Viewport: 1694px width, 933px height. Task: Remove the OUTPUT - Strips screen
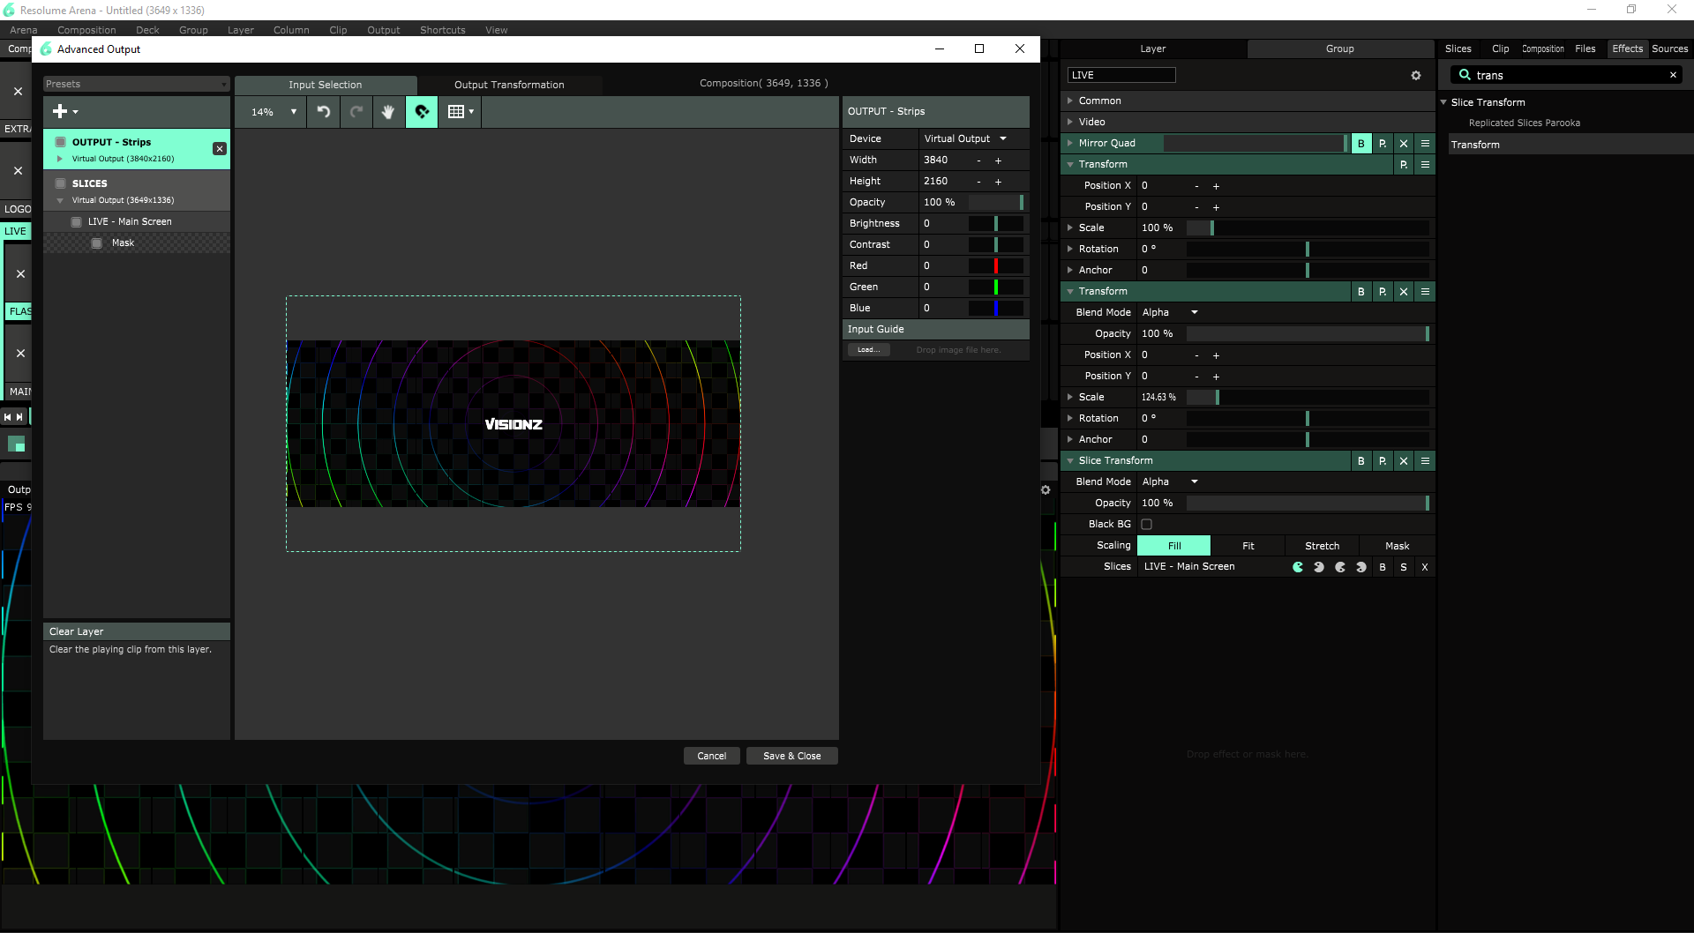[x=220, y=149]
